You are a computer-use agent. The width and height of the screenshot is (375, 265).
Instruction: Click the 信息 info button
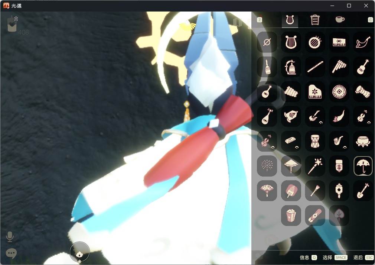[308, 258]
